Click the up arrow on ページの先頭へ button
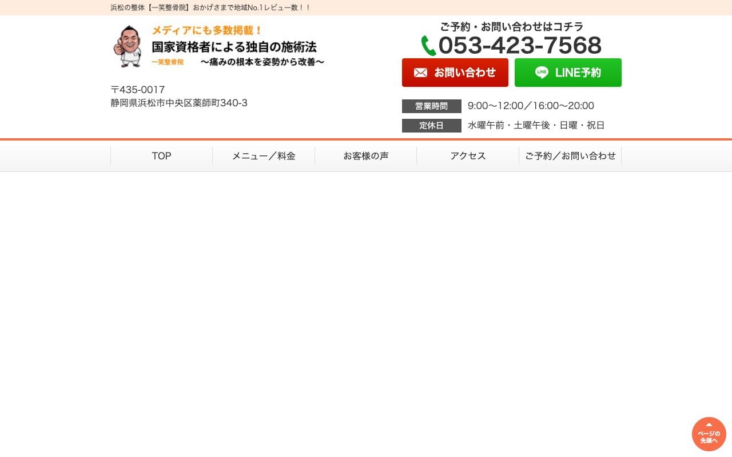 pos(709,426)
